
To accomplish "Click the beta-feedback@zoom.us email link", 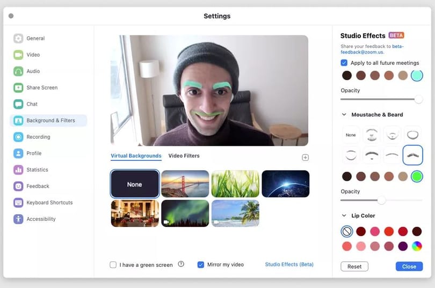I will [372, 49].
